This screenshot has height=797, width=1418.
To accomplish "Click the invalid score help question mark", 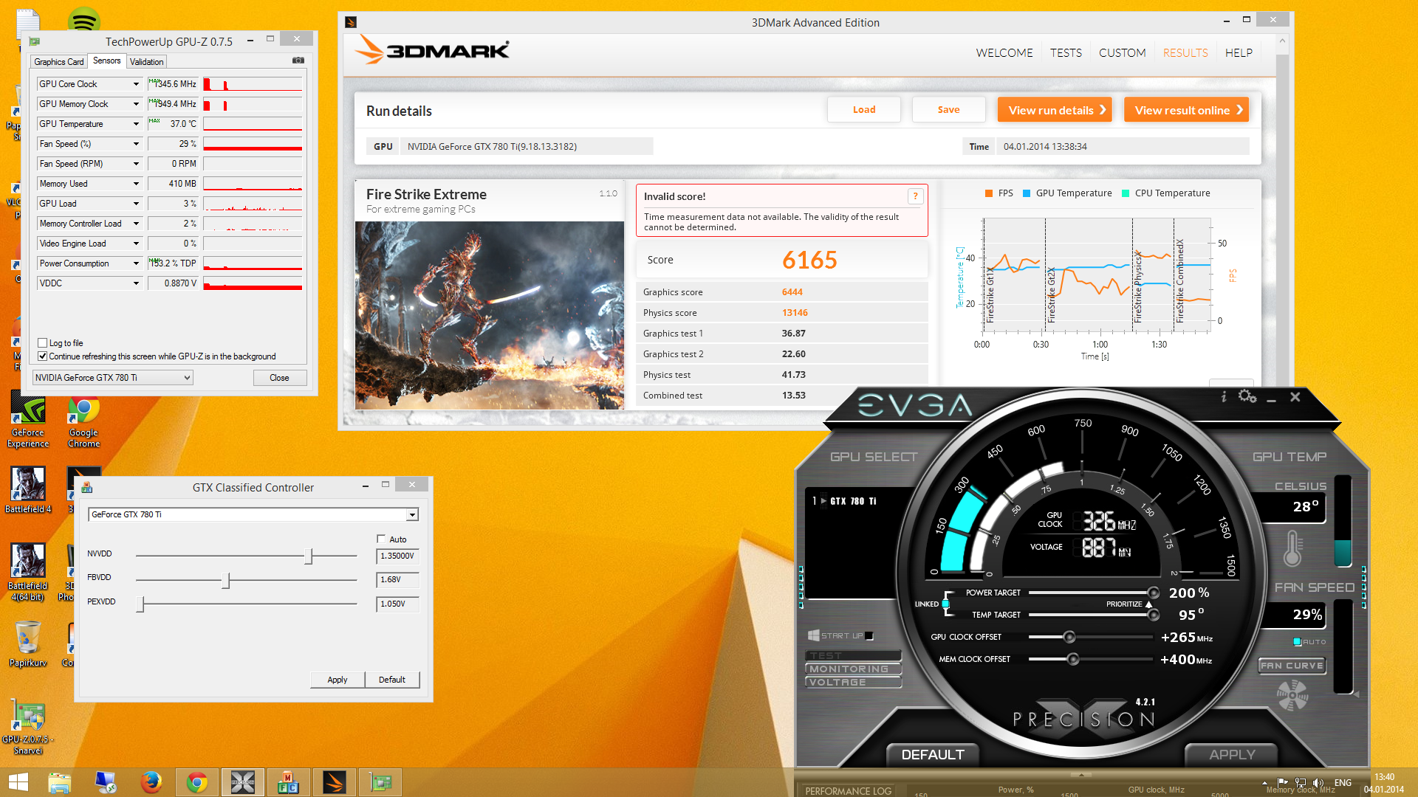I will 915,196.
